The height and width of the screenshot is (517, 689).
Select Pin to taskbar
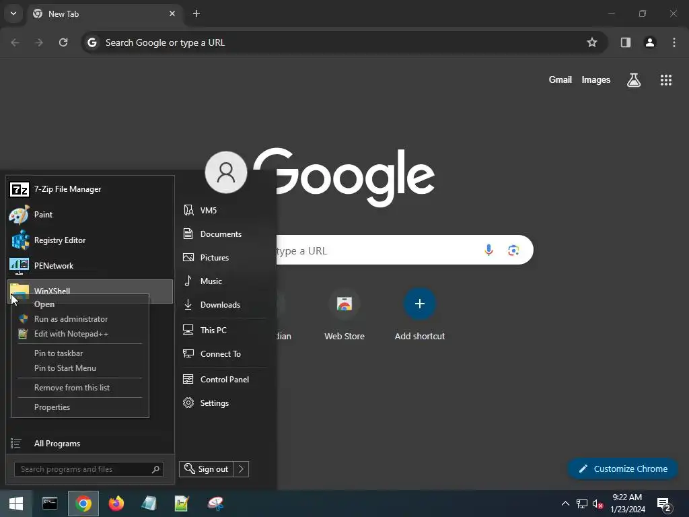79,353
